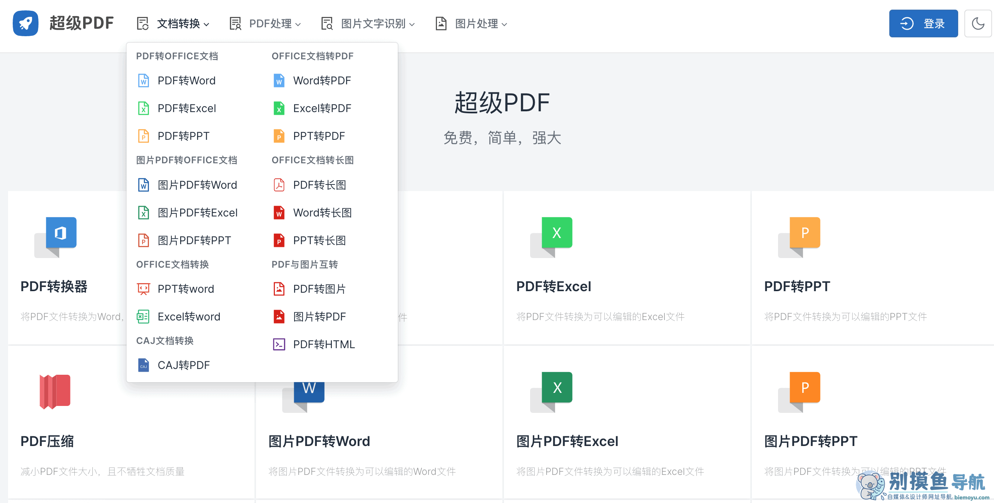Click the PPT转word presentation icon
Screen dimensions: 994x503
(x=144, y=289)
